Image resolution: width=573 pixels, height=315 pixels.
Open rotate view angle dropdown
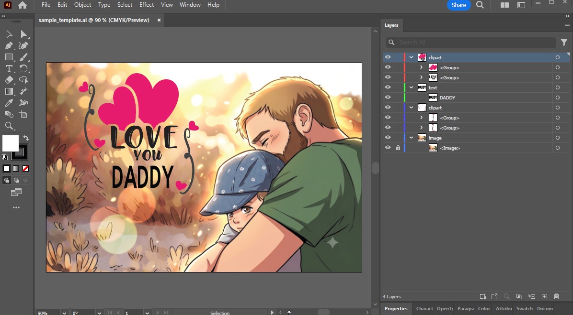(x=99, y=313)
